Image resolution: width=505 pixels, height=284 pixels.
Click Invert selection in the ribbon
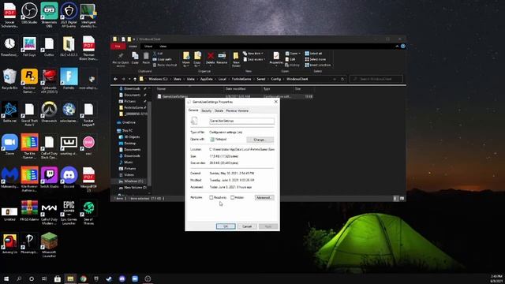(x=318, y=65)
